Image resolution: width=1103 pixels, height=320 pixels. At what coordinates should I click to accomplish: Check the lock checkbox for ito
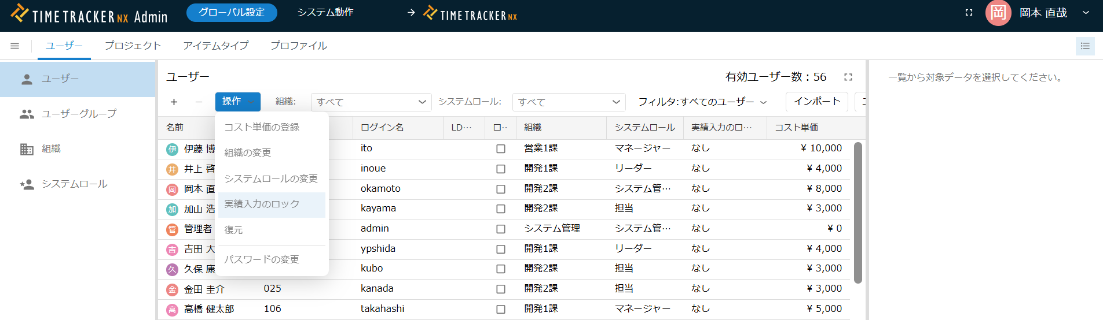(501, 149)
